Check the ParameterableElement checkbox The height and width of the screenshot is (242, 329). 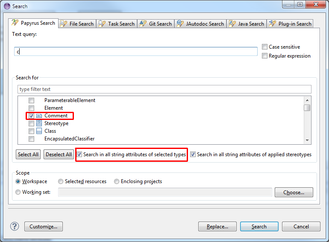pyautogui.click(x=32, y=100)
